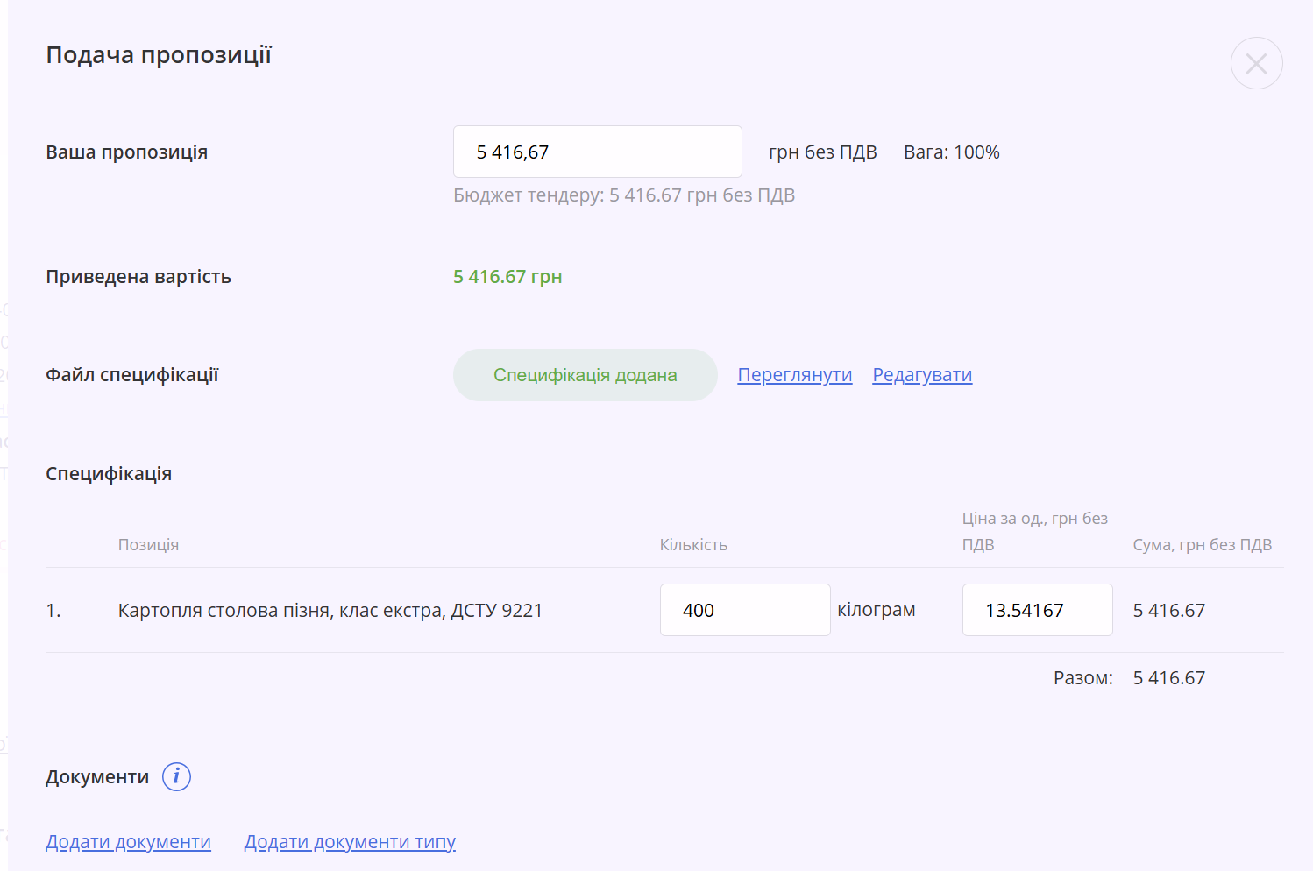Open the Документи info icon

pyautogui.click(x=176, y=776)
